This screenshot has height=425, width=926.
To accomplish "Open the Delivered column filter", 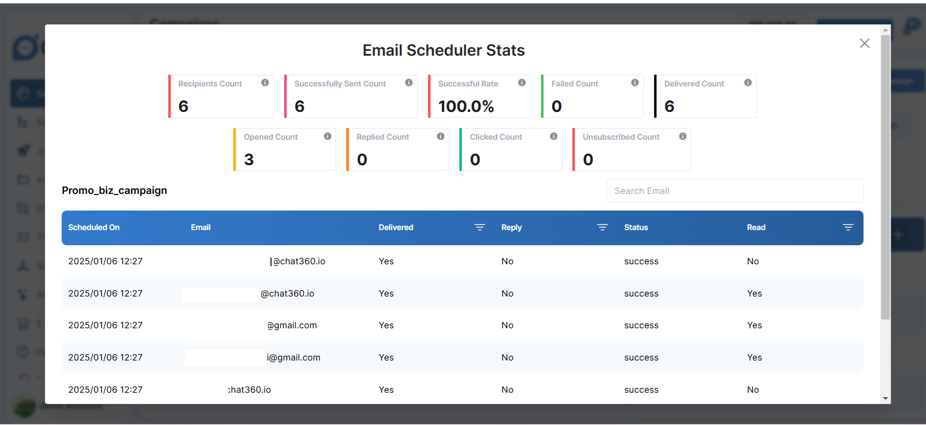I will (x=480, y=227).
